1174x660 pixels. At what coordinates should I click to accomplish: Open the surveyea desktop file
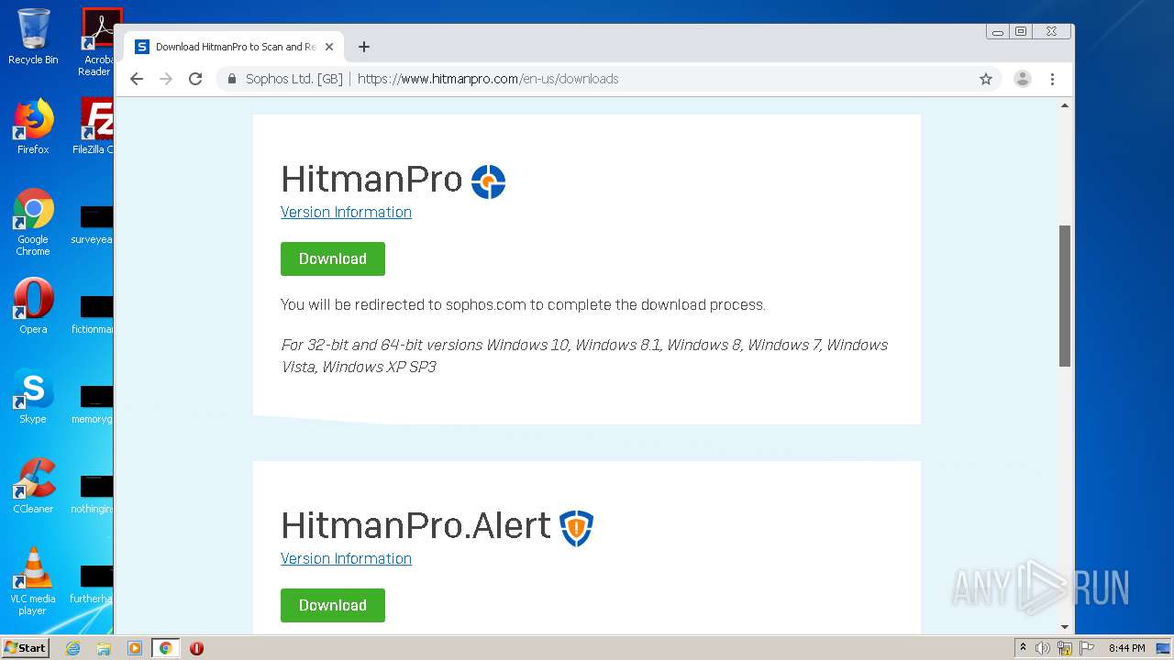click(94, 225)
